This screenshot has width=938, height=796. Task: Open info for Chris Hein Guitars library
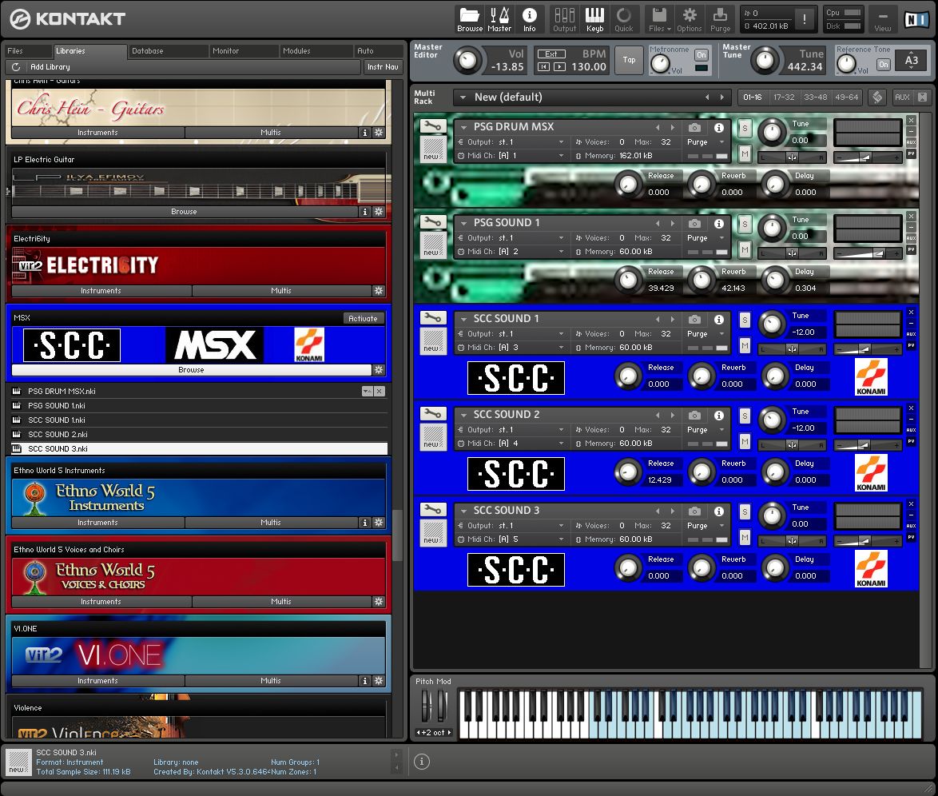(365, 133)
